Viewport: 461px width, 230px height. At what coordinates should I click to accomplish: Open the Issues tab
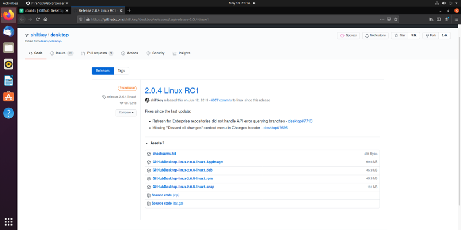click(x=60, y=53)
